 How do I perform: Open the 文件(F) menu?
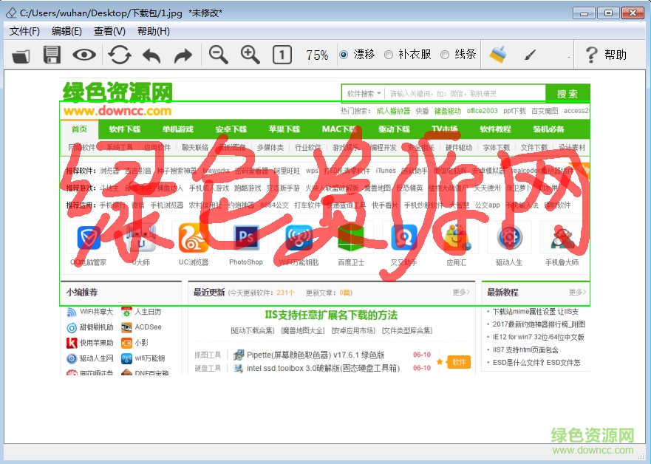coord(24,31)
